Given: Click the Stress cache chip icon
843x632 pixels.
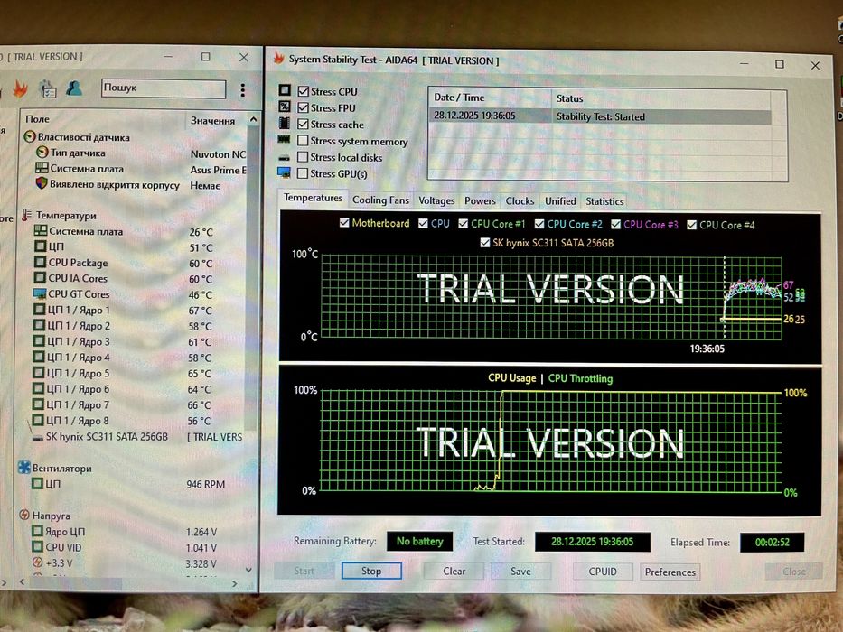Looking at the screenshot, I should coord(285,123).
